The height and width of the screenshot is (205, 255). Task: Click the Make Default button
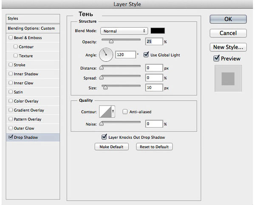[x=111, y=147]
